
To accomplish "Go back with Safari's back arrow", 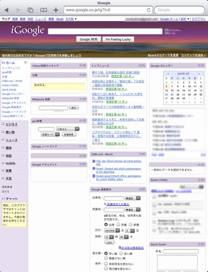I will tap(6, 10).
